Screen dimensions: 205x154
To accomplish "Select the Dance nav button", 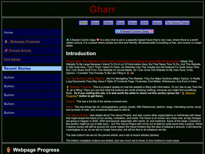I will [132, 23].
